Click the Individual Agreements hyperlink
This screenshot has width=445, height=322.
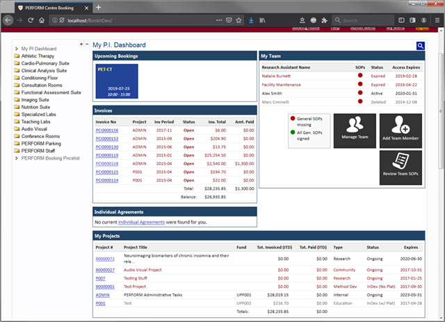(x=140, y=222)
